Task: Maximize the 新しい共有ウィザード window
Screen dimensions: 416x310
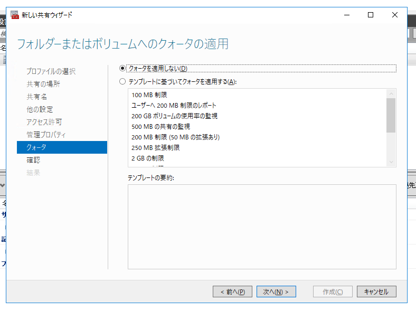Action: [x=371, y=15]
